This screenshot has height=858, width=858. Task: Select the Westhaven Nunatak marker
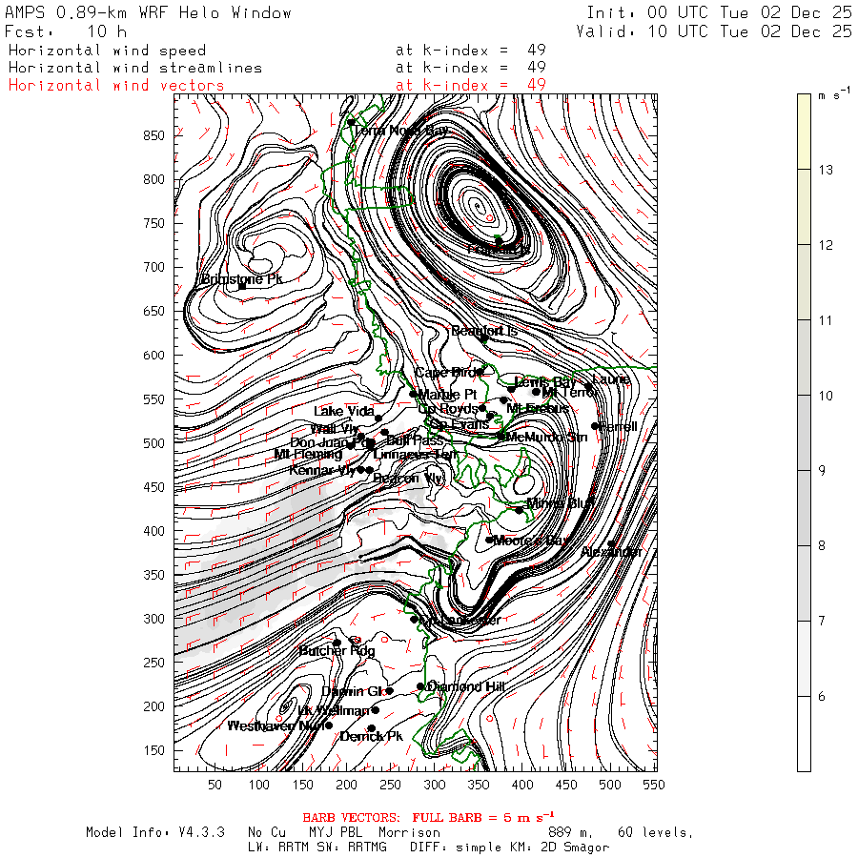(329, 725)
